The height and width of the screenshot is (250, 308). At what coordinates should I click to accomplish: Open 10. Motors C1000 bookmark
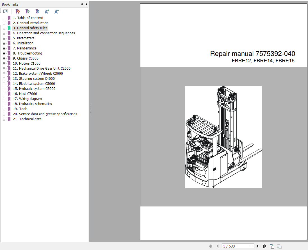26,63
